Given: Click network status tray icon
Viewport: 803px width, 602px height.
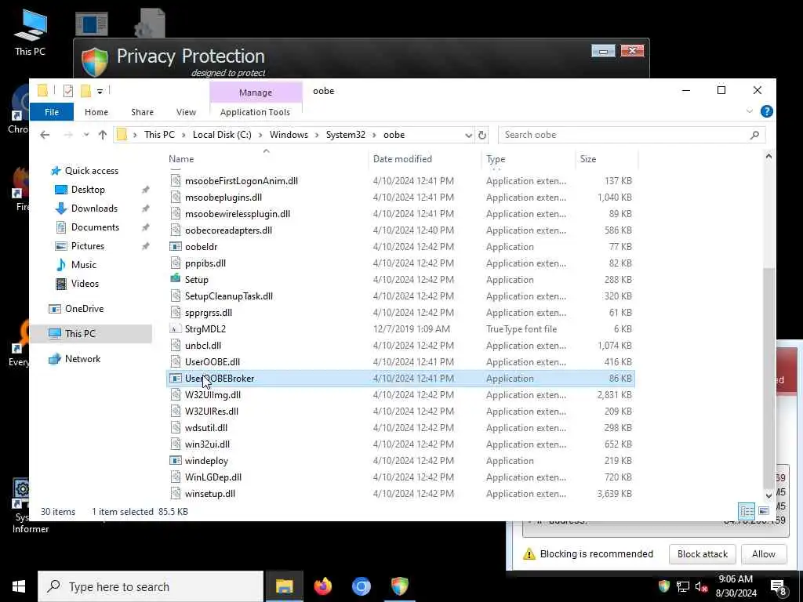Looking at the screenshot, I should (x=683, y=586).
